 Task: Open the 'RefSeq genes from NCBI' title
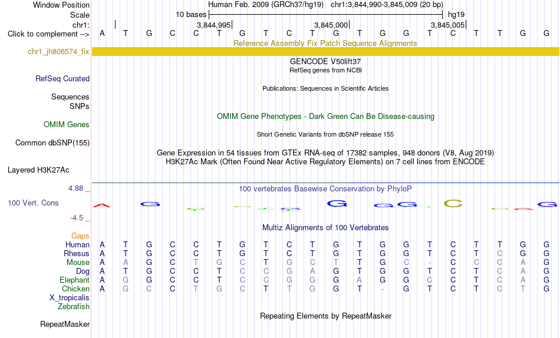325,70
